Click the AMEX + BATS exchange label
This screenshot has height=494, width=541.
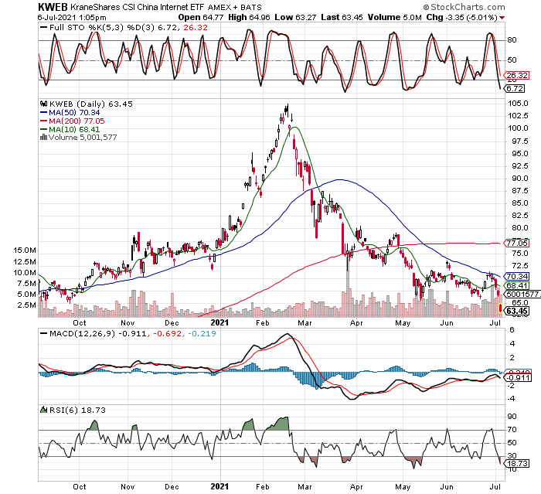tap(235, 7)
